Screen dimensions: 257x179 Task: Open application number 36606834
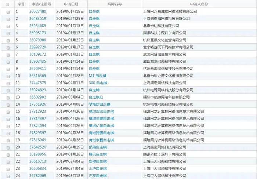pyautogui.click(x=38, y=168)
